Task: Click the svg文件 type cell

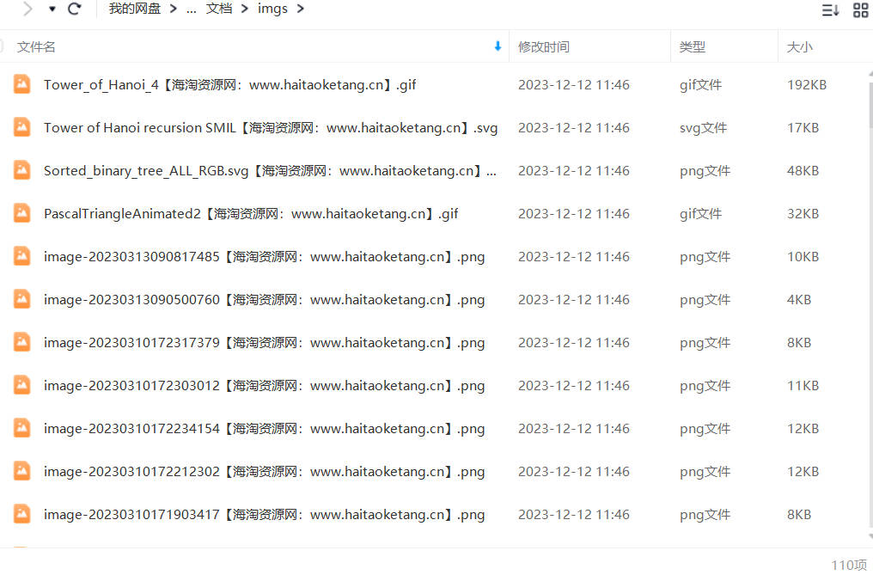Action: (703, 127)
